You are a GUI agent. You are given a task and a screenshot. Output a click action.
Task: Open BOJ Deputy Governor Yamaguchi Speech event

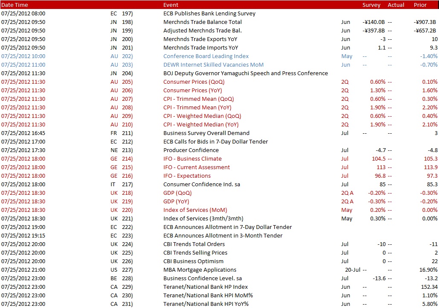click(x=246, y=73)
